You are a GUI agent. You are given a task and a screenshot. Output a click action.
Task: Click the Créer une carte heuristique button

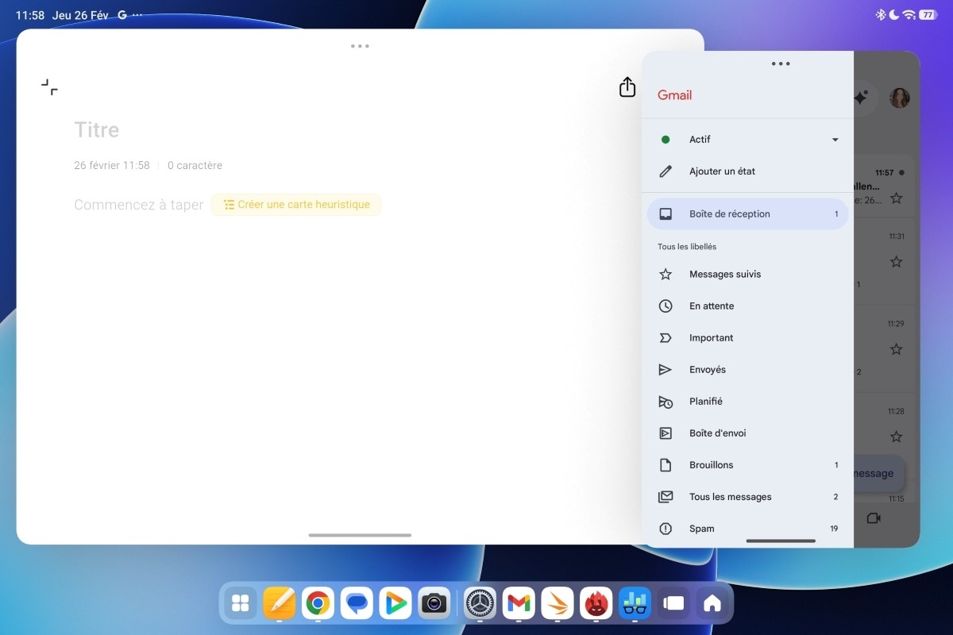[295, 204]
